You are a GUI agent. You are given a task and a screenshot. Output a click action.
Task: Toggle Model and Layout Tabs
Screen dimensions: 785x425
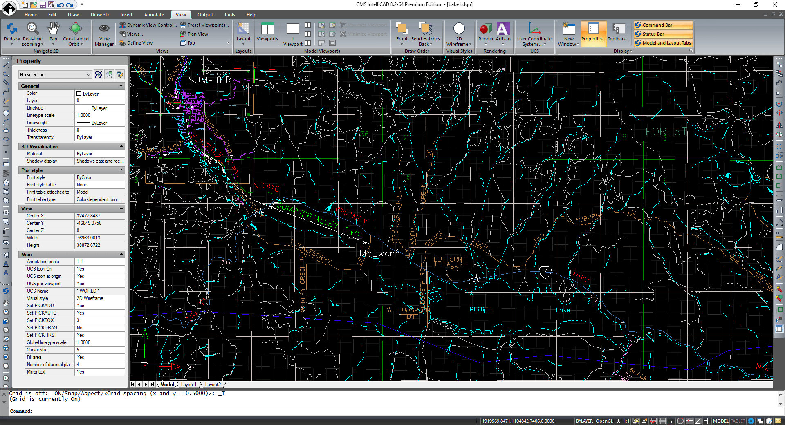point(663,43)
